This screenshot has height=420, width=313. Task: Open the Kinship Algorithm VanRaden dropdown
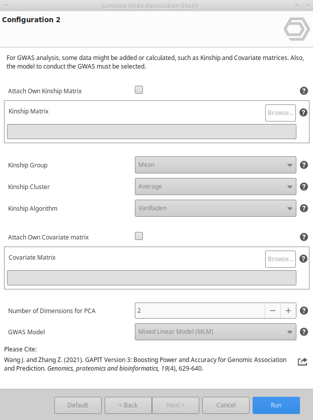tap(215, 208)
